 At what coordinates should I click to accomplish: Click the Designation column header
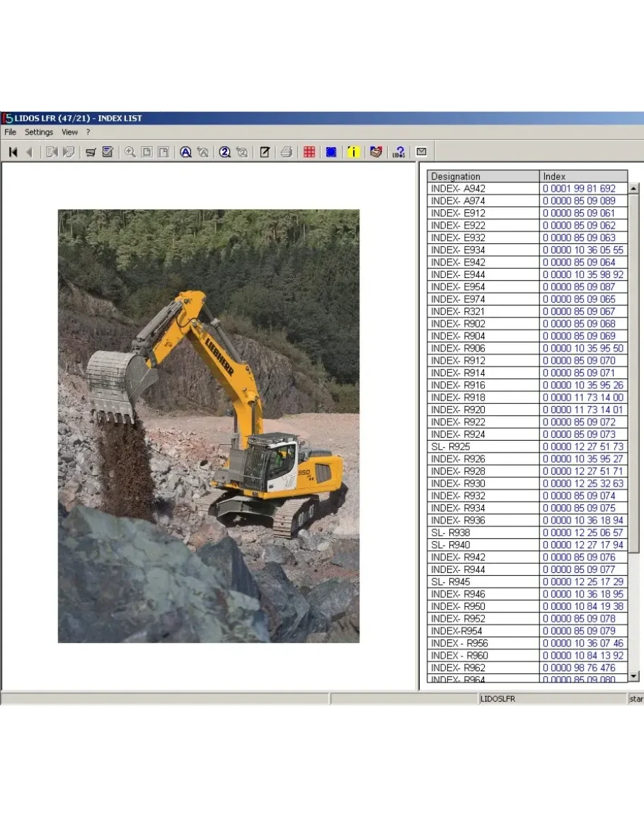483,177
